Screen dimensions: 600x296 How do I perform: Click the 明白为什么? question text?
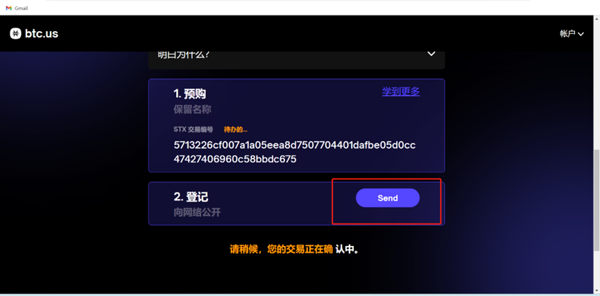point(183,55)
